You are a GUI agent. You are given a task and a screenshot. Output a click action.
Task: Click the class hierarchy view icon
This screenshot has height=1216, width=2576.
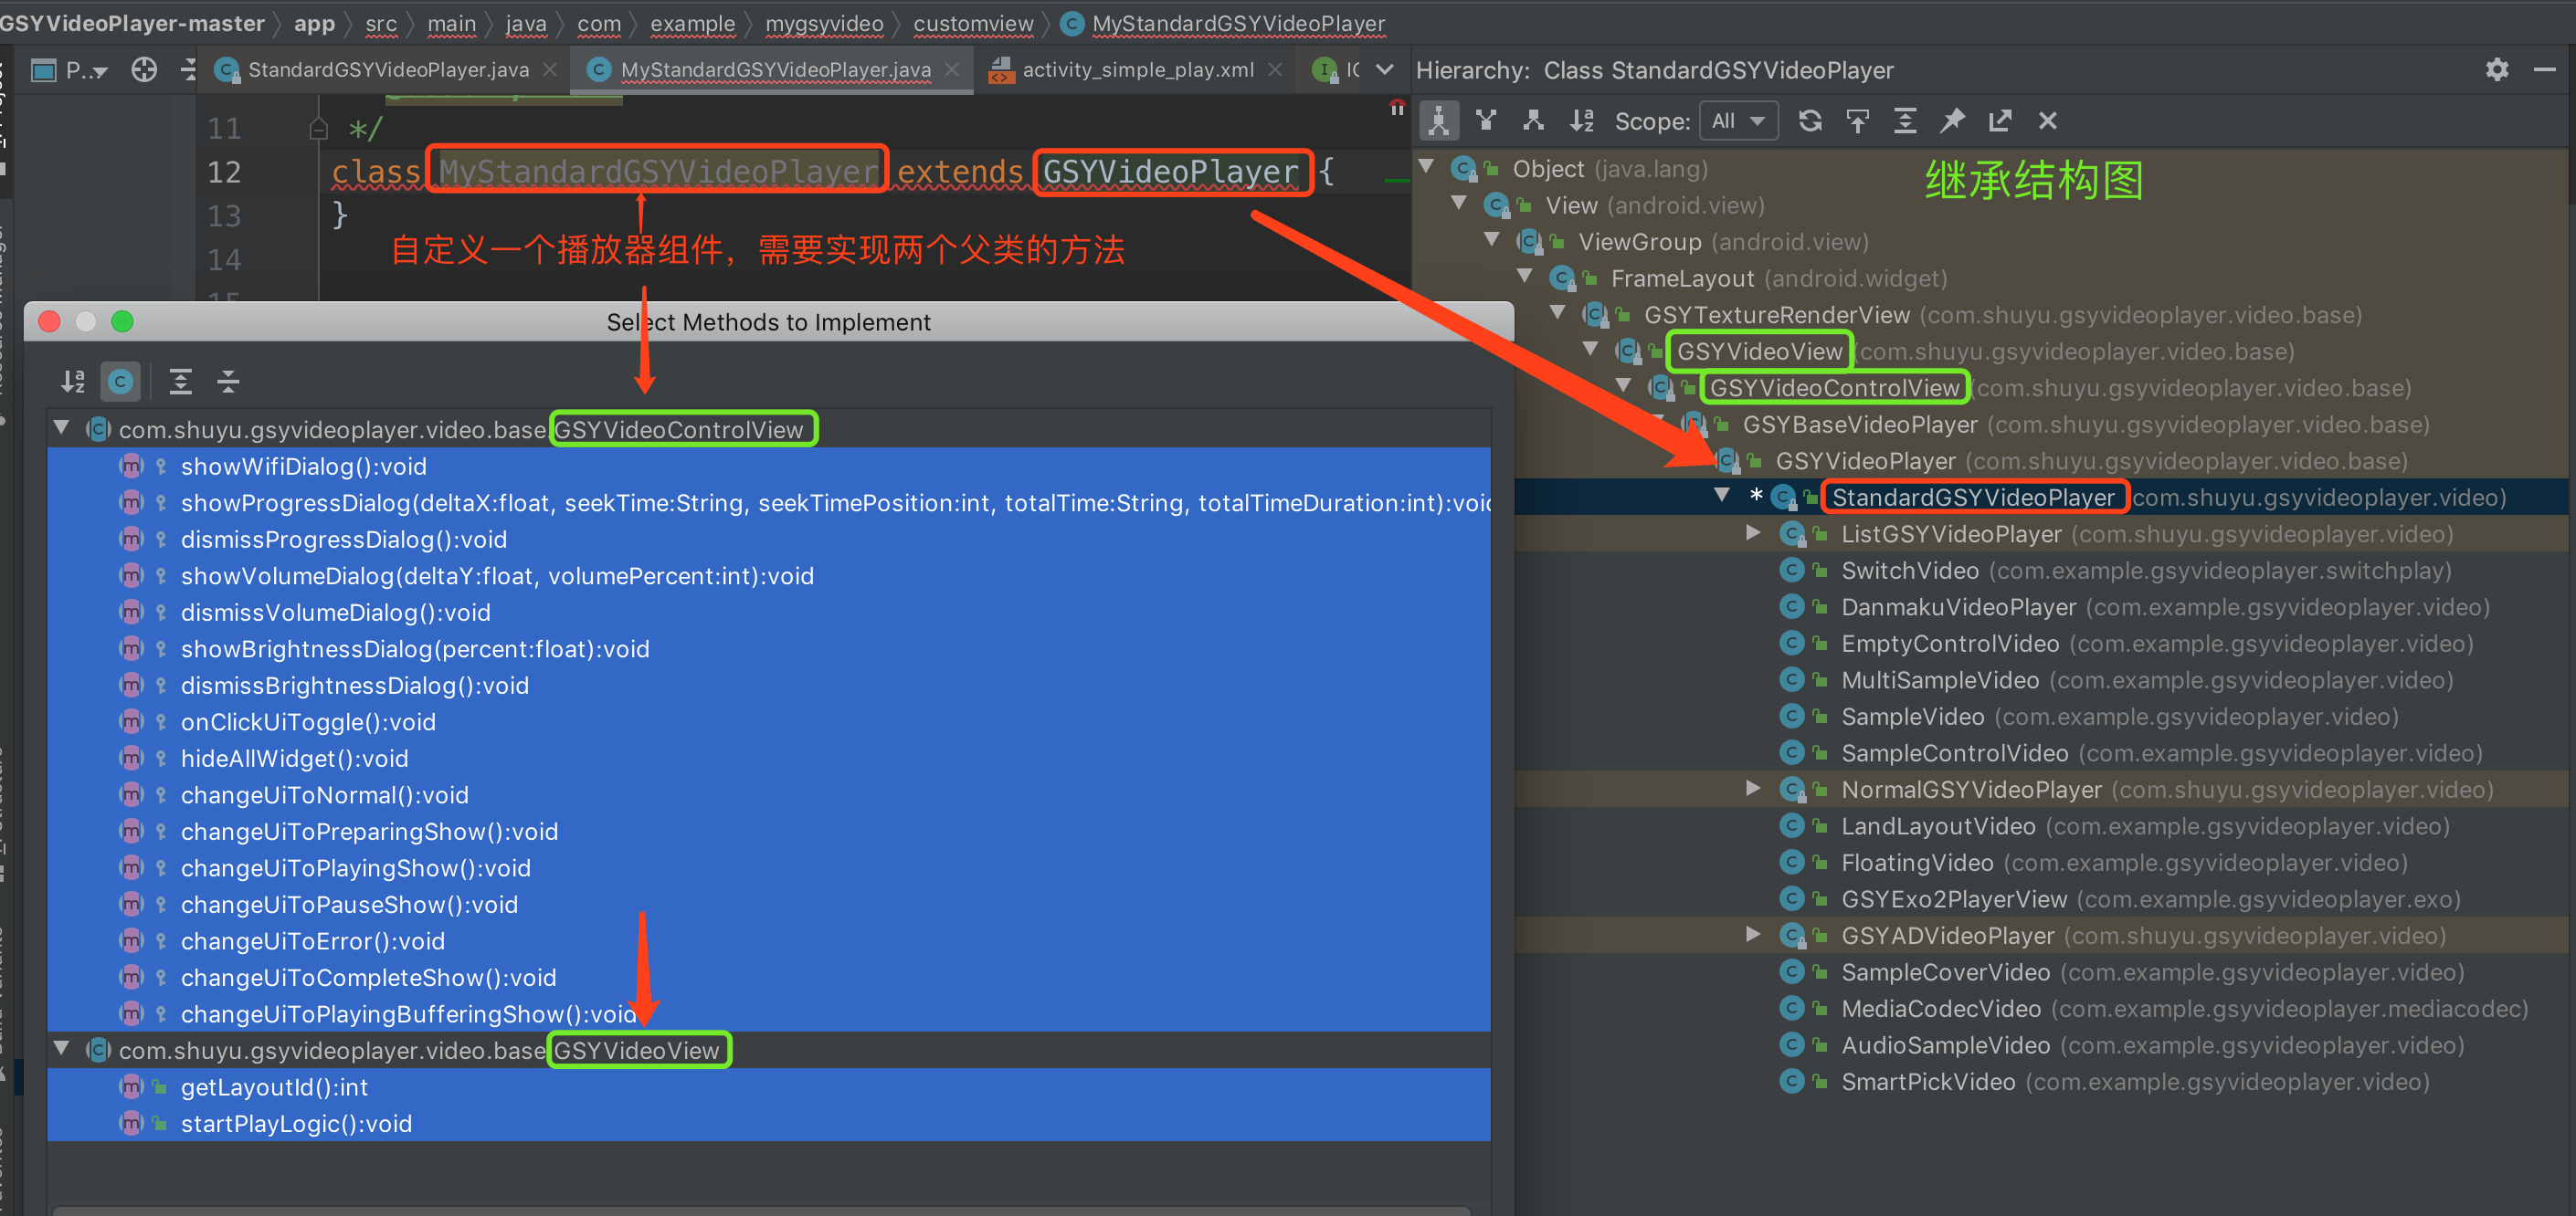coord(1438,121)
